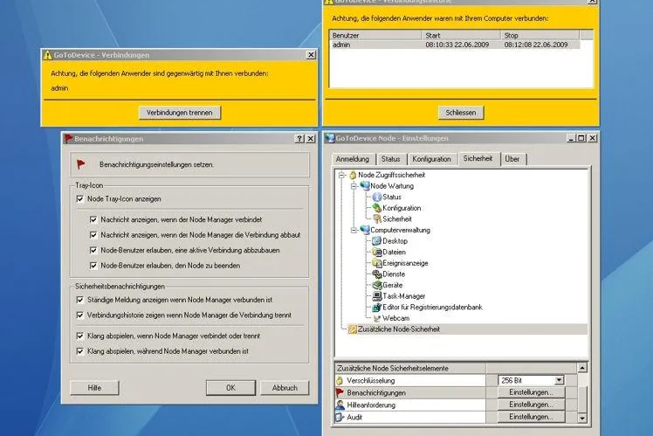Click the Verschlüsselung lock icon
Image resolution: width=653 pixels, height=436 pixels.
tap(340, 381)
